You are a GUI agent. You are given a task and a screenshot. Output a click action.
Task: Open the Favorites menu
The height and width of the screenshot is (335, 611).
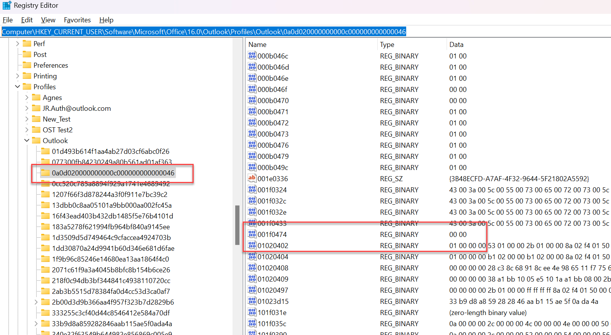coord(77,20)
